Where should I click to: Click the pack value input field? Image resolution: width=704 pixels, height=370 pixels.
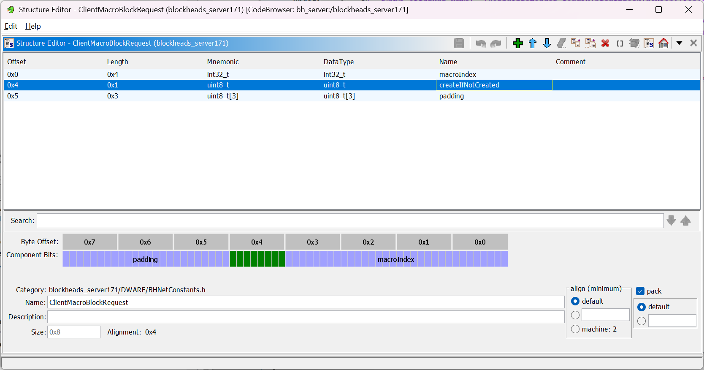(x=672, y=321)
